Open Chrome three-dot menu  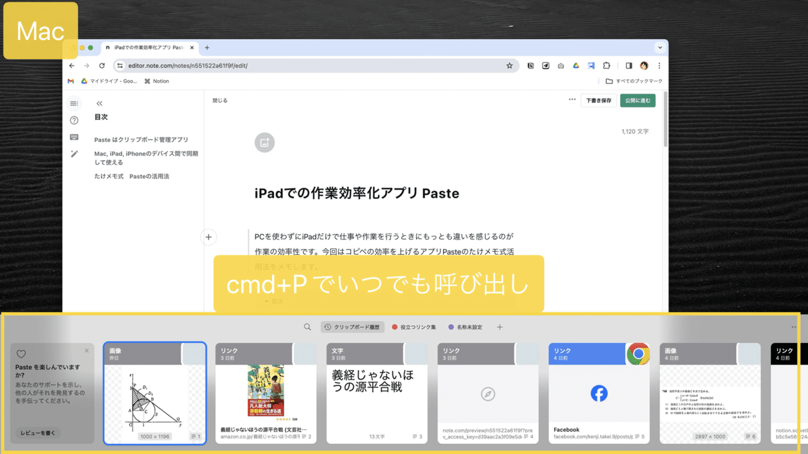point(659,66)
